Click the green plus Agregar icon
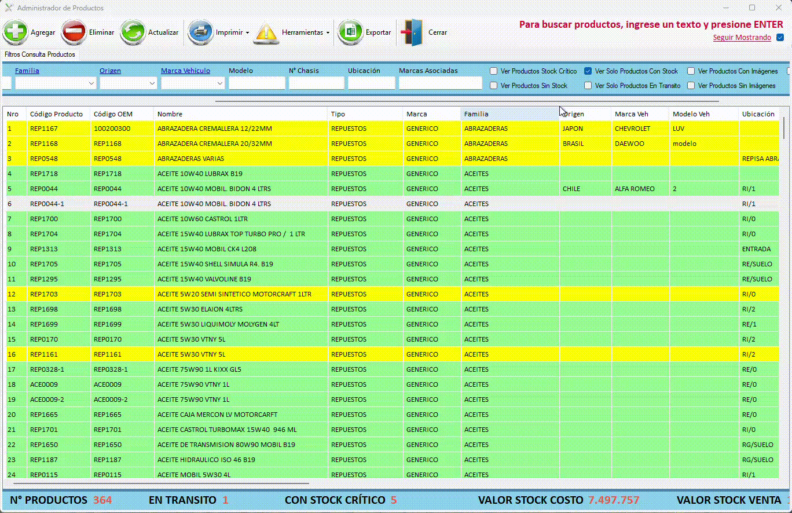 [x=16, y=32]
